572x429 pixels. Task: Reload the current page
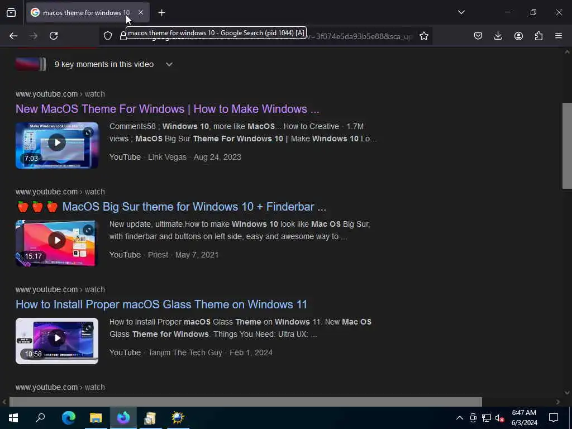[54, 36]
